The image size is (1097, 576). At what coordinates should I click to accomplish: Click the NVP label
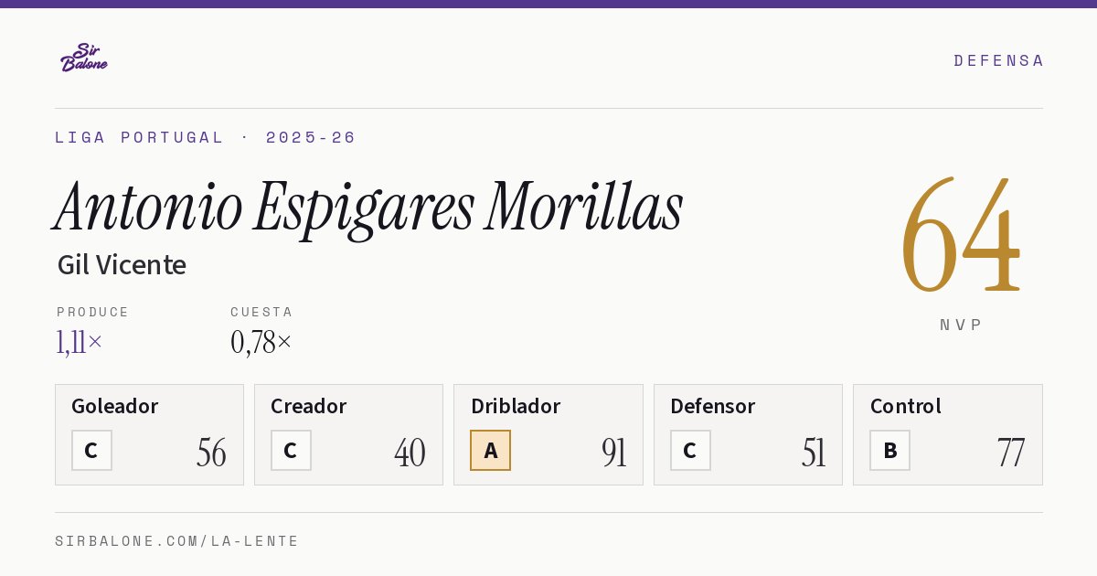click(x=961, y=325)
